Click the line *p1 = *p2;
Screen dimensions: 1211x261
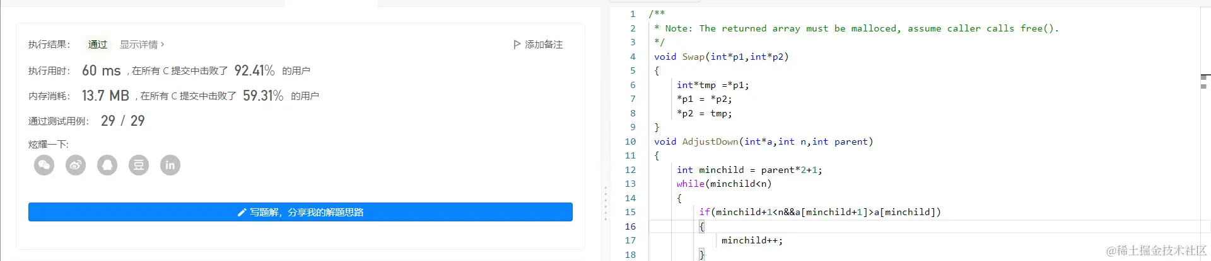click(705, 99)
